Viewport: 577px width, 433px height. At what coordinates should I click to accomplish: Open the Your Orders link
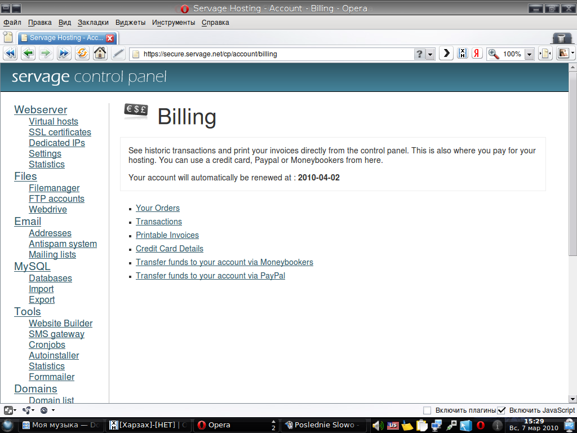click(x=158, y=208)
